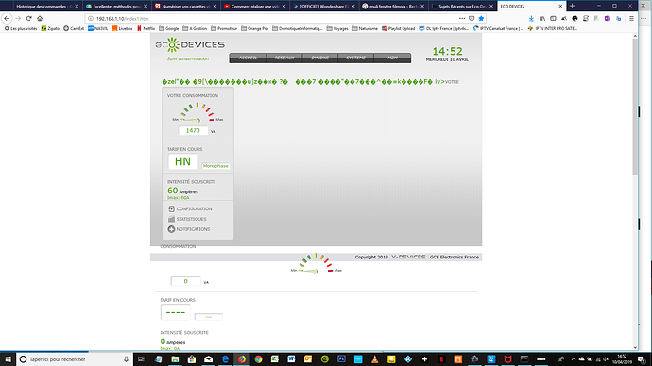Click the 1470 VA consumption field
Image resolution: width=652 pixels, height=366 pixels.
coord(193,131)
